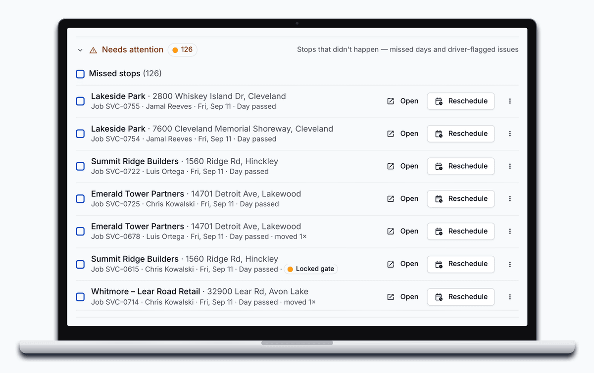Check the SVC-0678 Emerald Tower Partners checkbox

coord(80,232)
